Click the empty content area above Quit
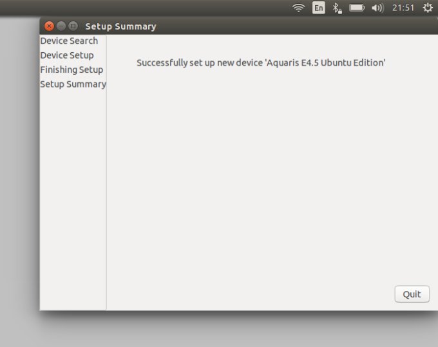The height and width of the screenshot is (347, 438). coord(271,193)
